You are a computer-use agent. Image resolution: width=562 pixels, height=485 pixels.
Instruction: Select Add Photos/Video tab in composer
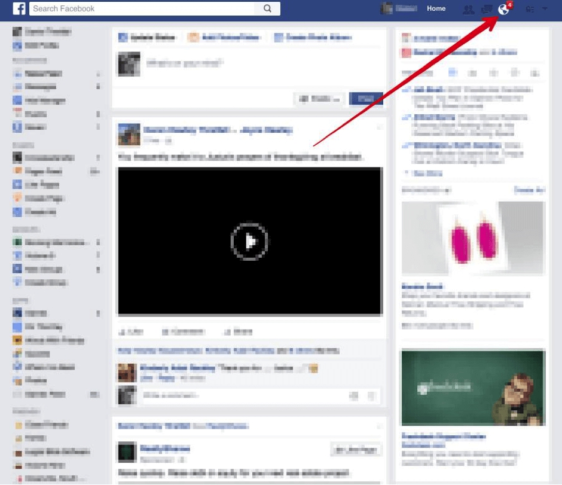click(x=225, y=38)
